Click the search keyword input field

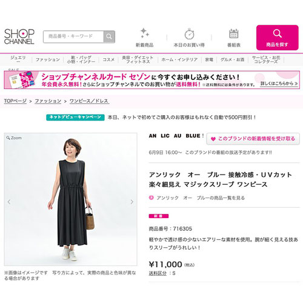(x=73, y=36)
